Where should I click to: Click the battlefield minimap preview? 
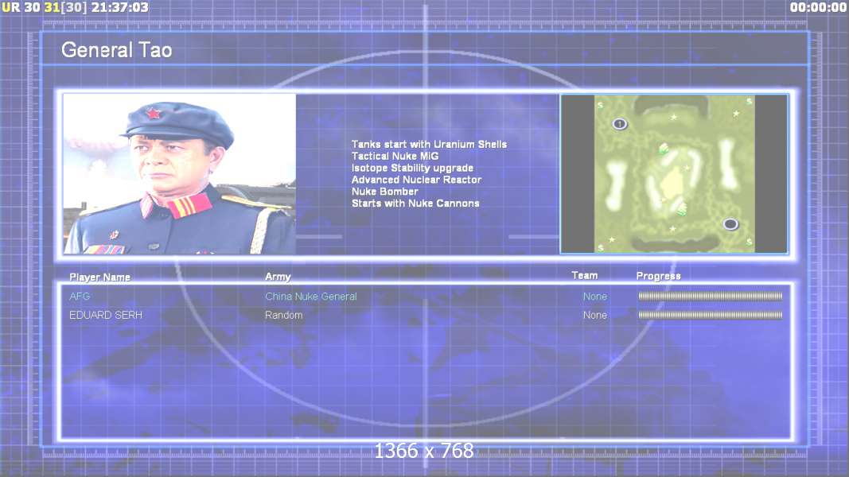click(674, 173)
